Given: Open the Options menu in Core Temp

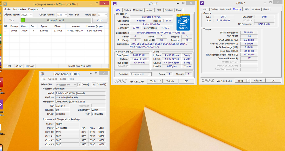Looking at the screenshot, I should [x=53, y=79].
